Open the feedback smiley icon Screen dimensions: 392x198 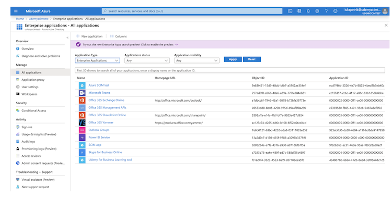point(335,11)
